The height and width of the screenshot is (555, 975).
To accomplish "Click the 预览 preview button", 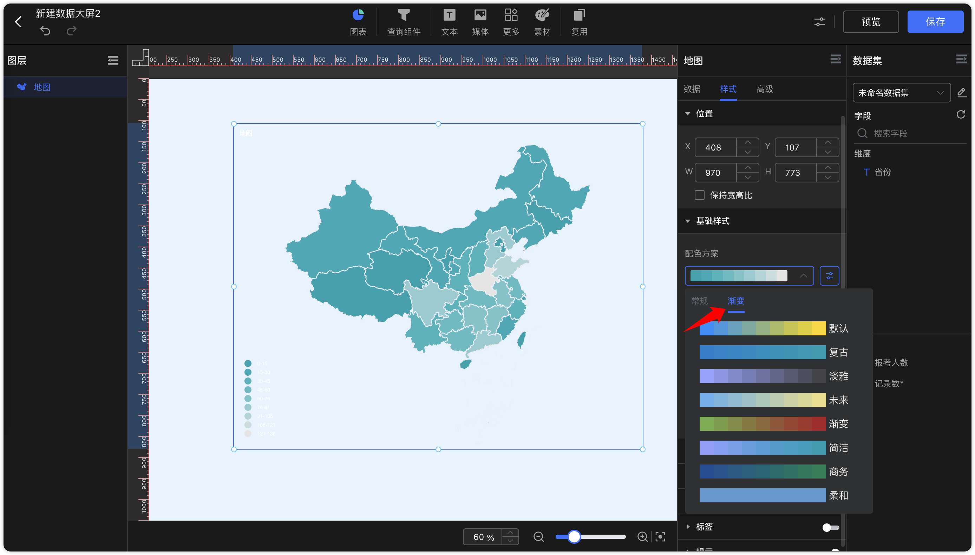I will tap(870, 22).
